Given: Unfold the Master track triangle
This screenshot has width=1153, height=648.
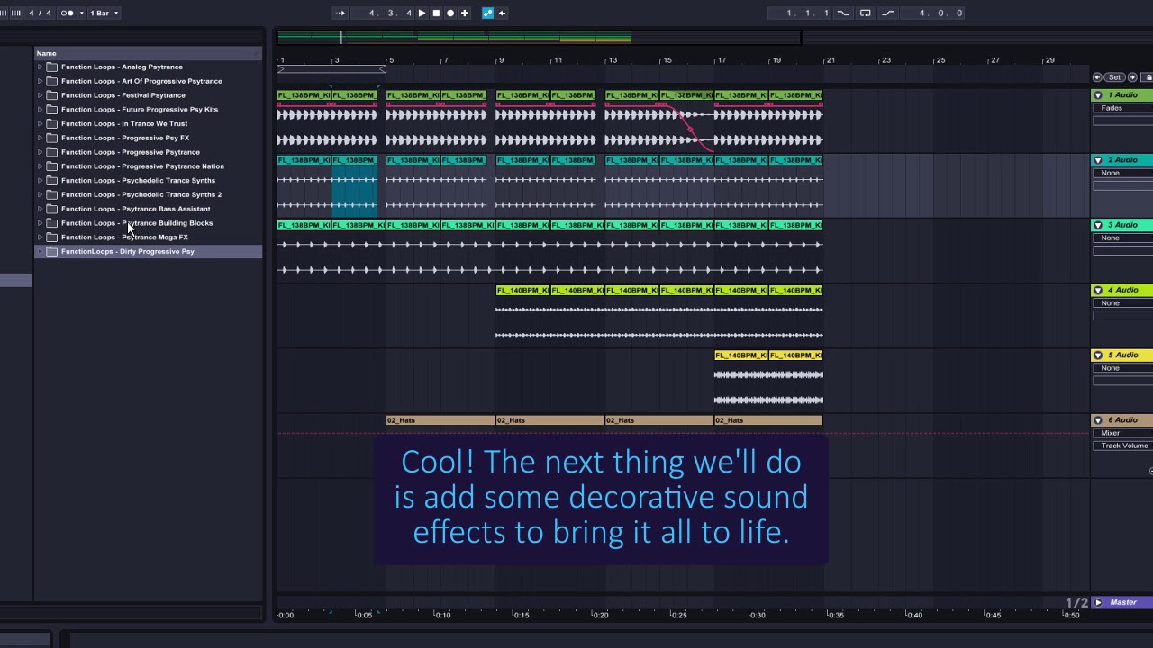Looking at the screenshot, I should (x=1098, y=602).
